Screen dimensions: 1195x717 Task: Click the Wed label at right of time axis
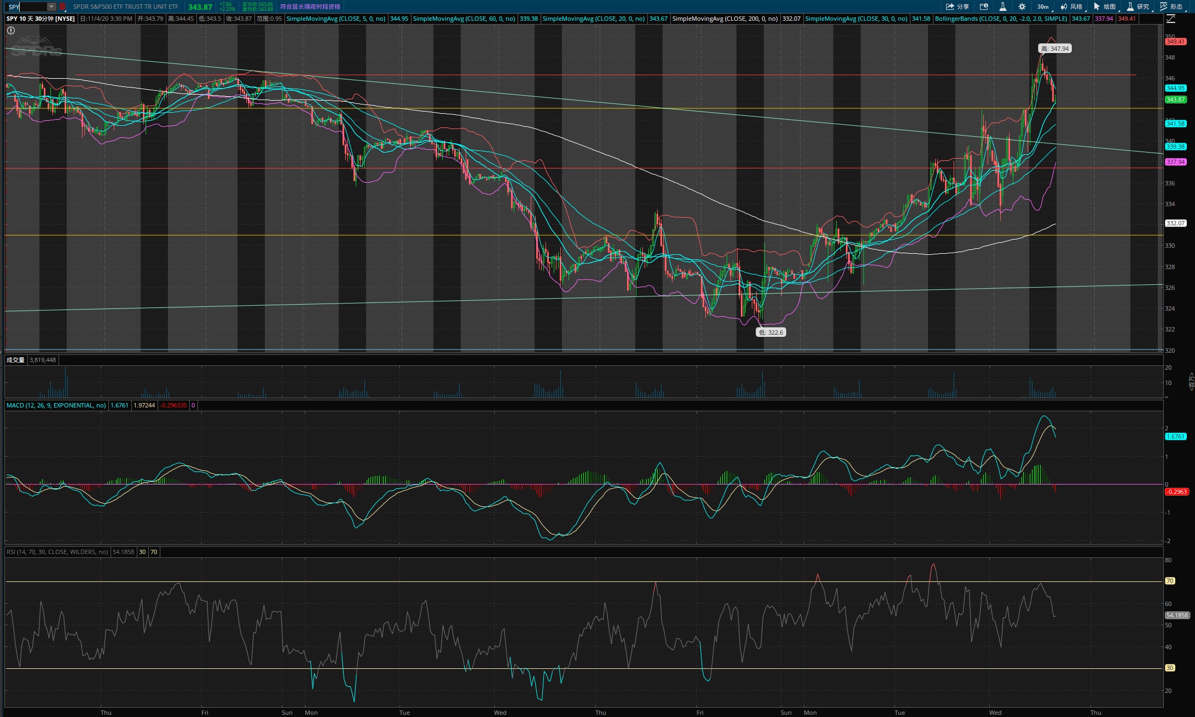point(995,713)
